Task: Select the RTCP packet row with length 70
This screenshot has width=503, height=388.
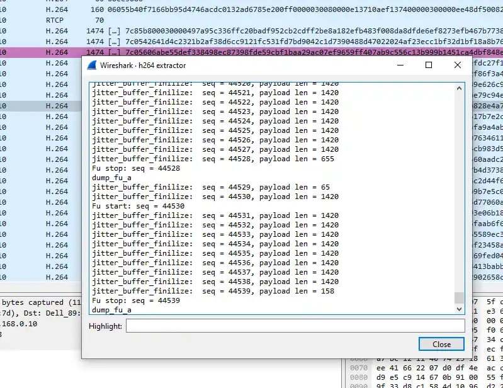Action: 252,20
